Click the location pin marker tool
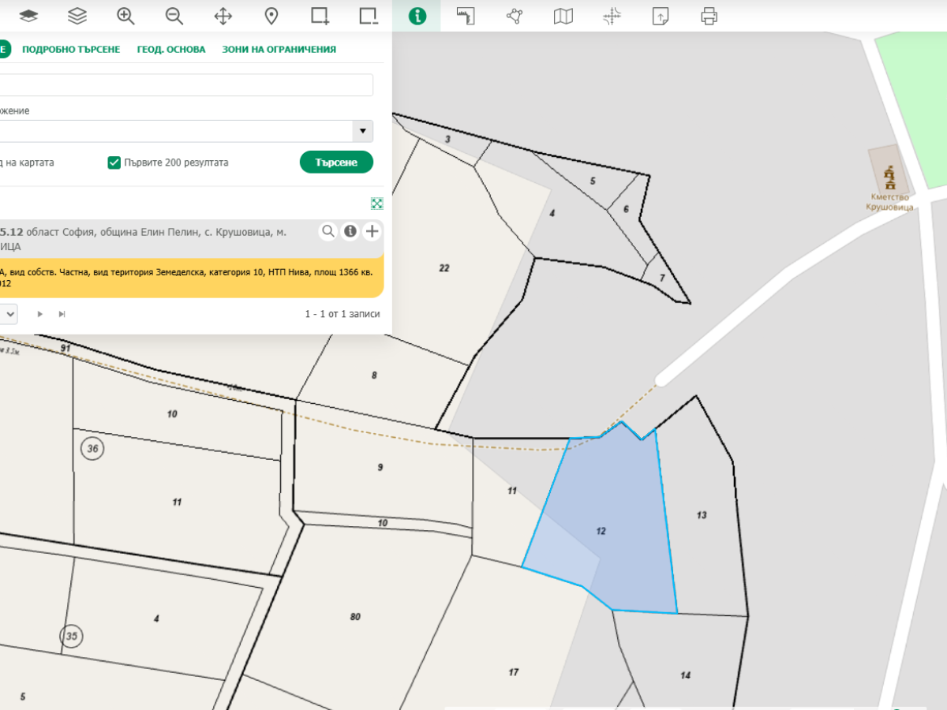The height and width of the screenshot is (710, 947). click(x=271, y=16)
